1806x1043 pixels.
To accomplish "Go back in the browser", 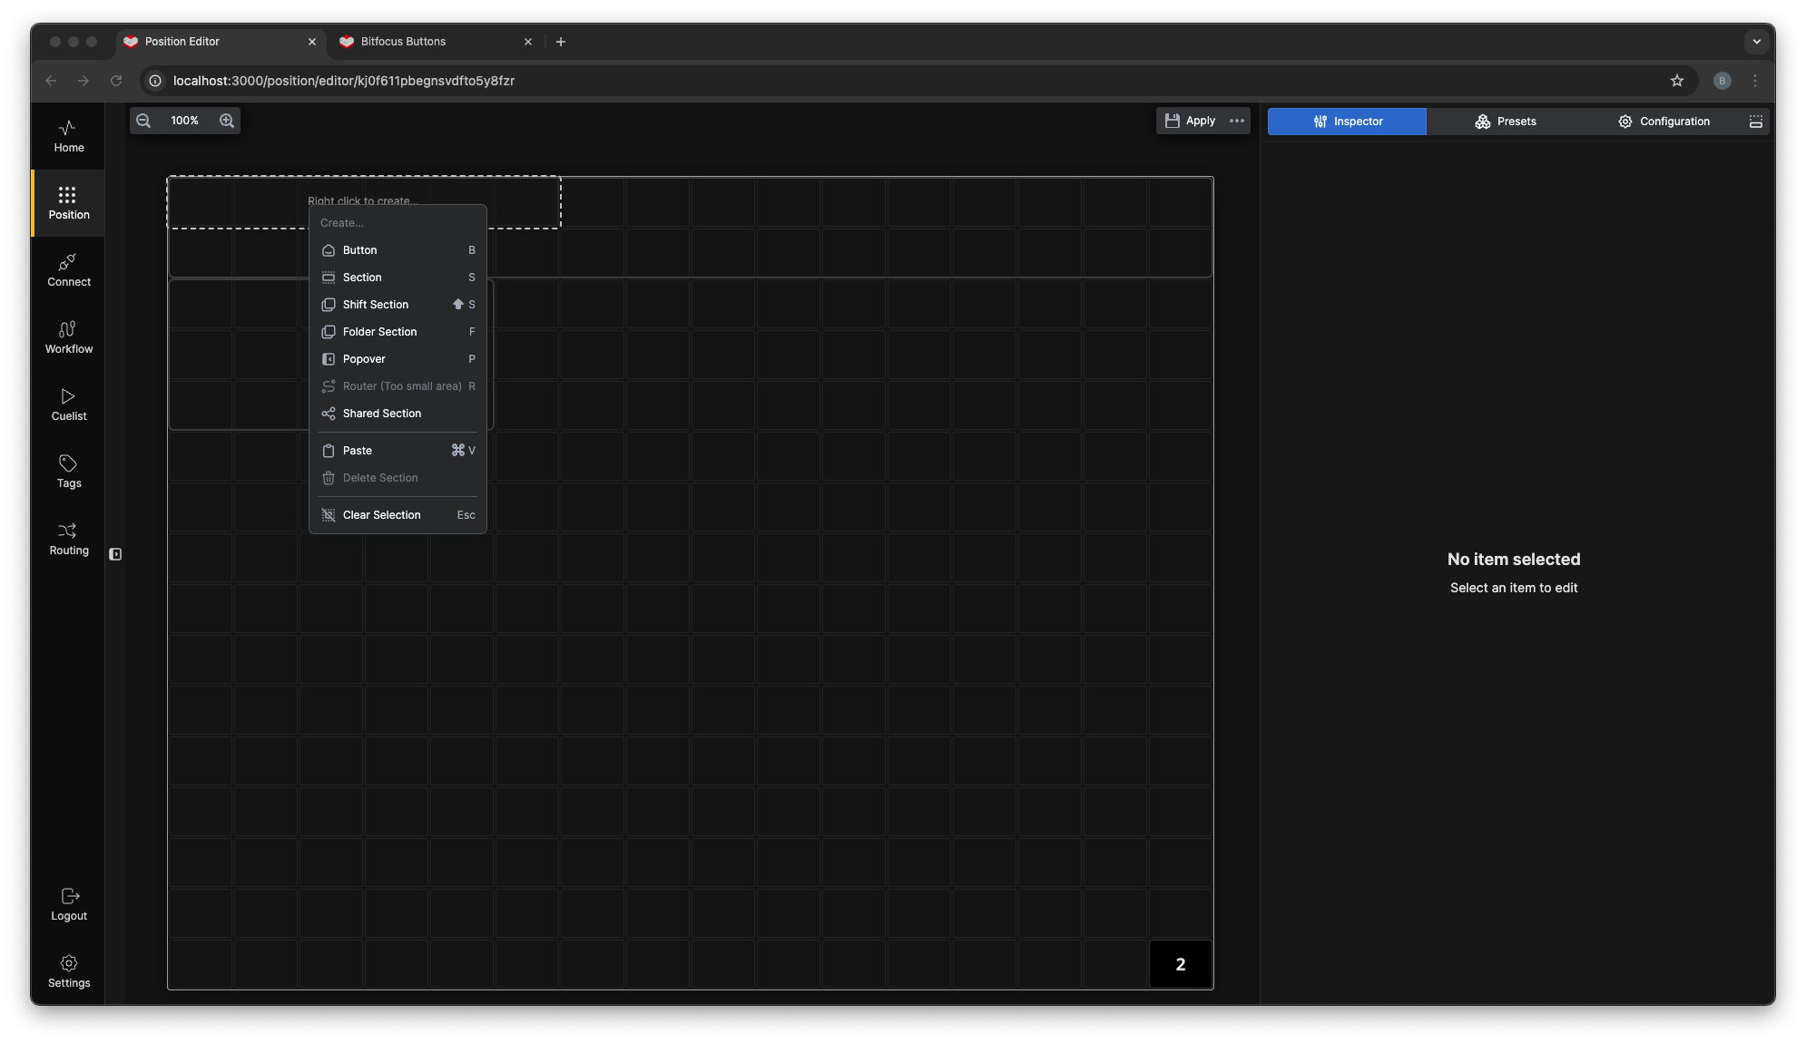I will [x=51, y=81].
